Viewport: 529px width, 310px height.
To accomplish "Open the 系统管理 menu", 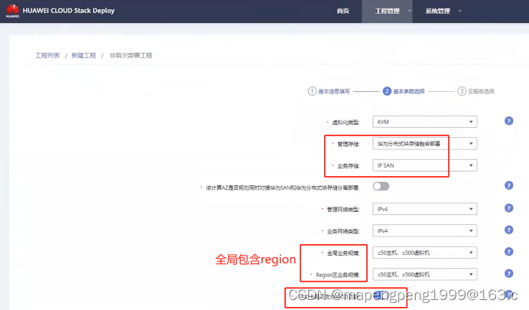I will pos(437,11).
